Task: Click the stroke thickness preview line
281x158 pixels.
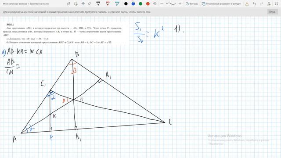Action: click(171, 4)
